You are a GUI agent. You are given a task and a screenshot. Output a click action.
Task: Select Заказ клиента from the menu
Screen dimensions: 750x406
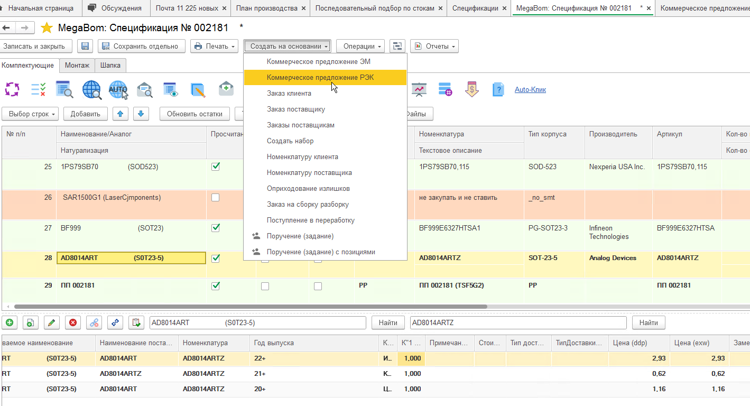point(289,94)
